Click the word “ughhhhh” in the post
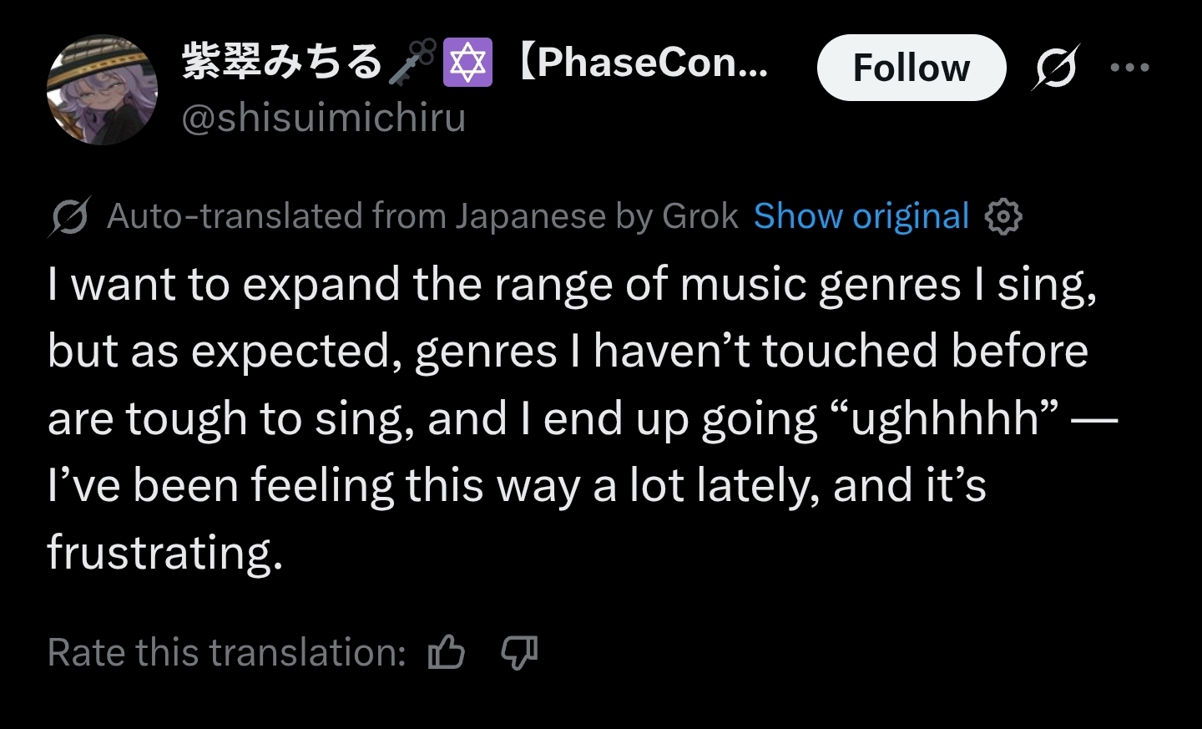The image size is (1202, 729). [x=954, y=418]
